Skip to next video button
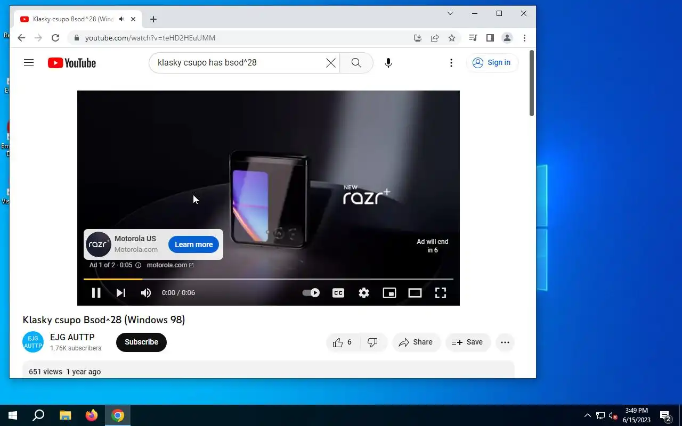 [x=121, y=292]
